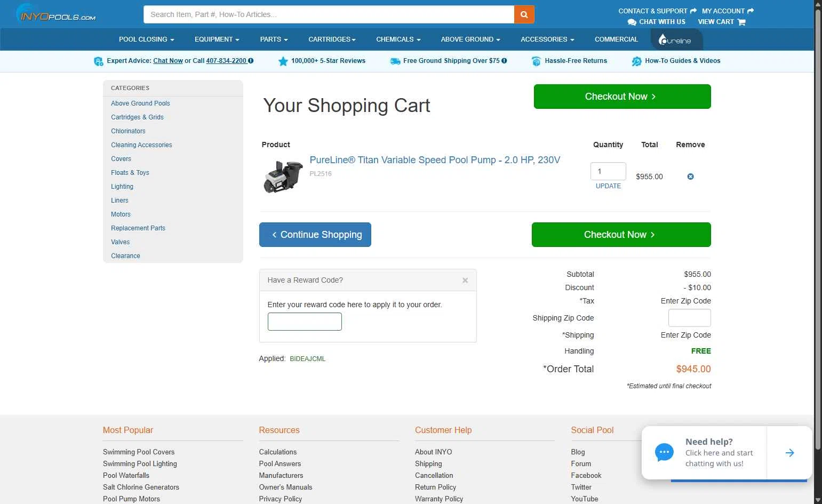
Task: Click the info icon beside Free Ground Shipping
Action: click(x=504, y=61)
